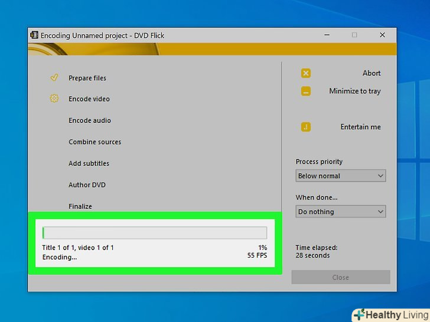The width and height of the screenshot is (430, 322).
Task: Close the DVD Flick encoding window
Action: pos(382,35)
